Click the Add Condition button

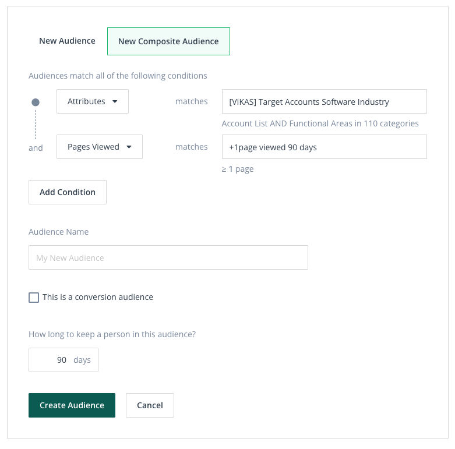(68, 192)
